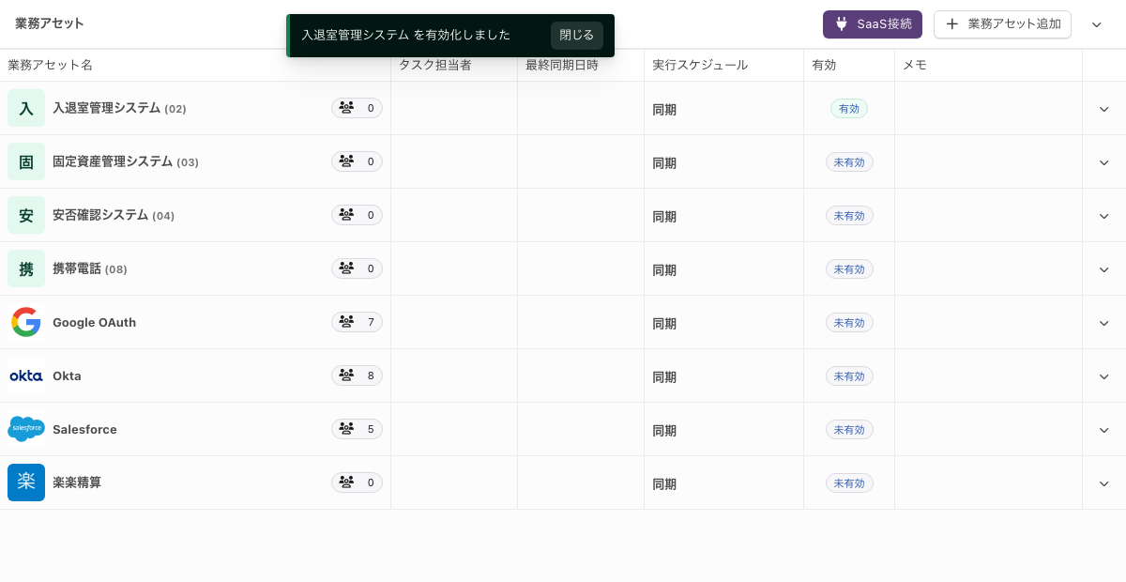Image resolution: width=1126 pixels, height=582 pixels.
Task: Click 同期 schedule in Google OAuth row
Action: point(664,323)
